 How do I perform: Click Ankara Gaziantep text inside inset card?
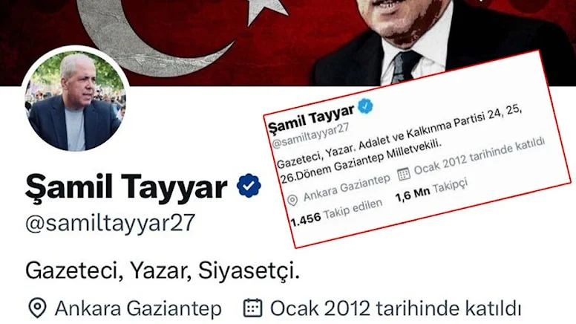click(347, 188)
